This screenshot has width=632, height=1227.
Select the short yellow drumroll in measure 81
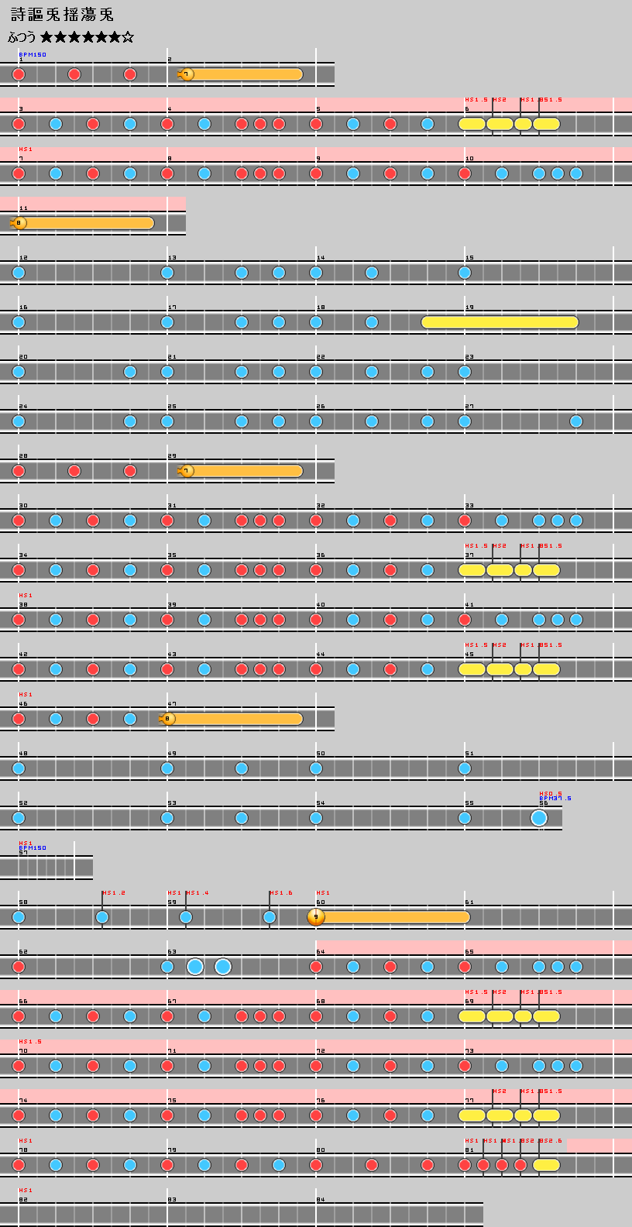(546, 1165)
